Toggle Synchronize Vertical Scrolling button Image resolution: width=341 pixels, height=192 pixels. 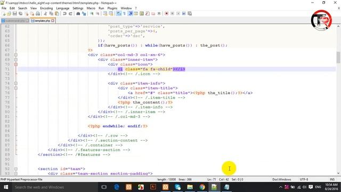click(x=105, y=13)
